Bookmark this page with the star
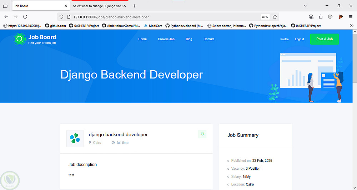Screen dimensions: 357x190 (x=275, y=17)
